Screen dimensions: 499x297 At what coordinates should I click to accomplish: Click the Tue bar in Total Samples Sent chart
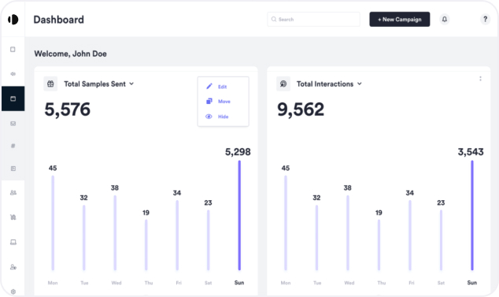pos(84,238)
